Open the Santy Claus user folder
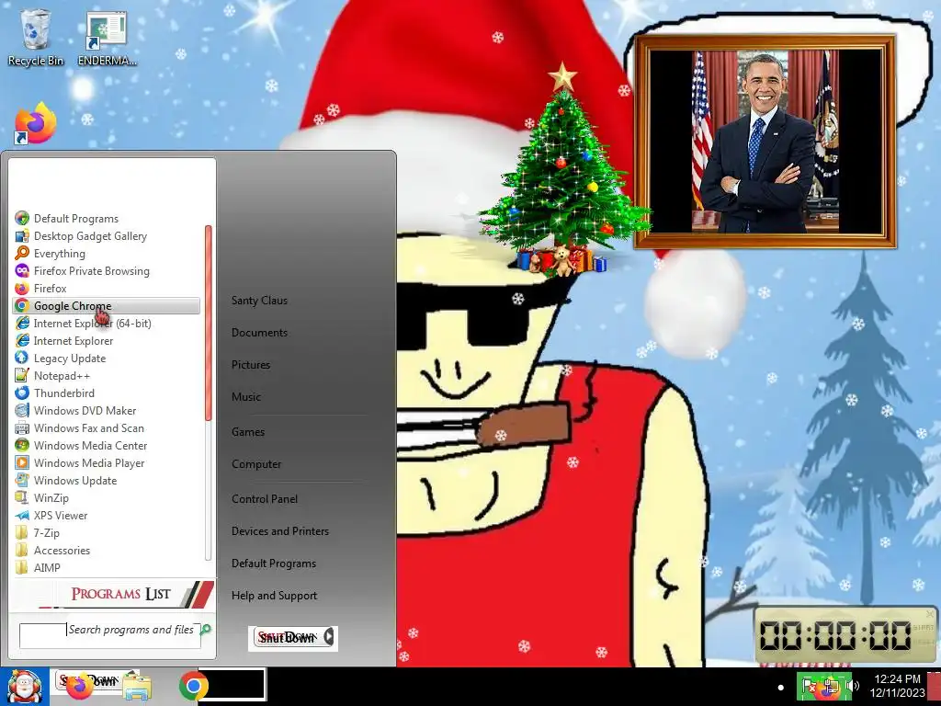 259,301
